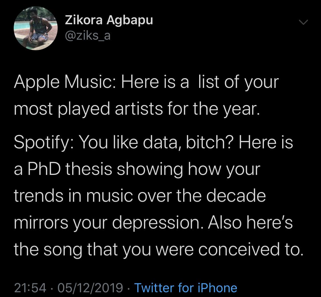Click the word data in the tweet text
321x297 pixels.
pyautogui.click(x=160, y=143)
